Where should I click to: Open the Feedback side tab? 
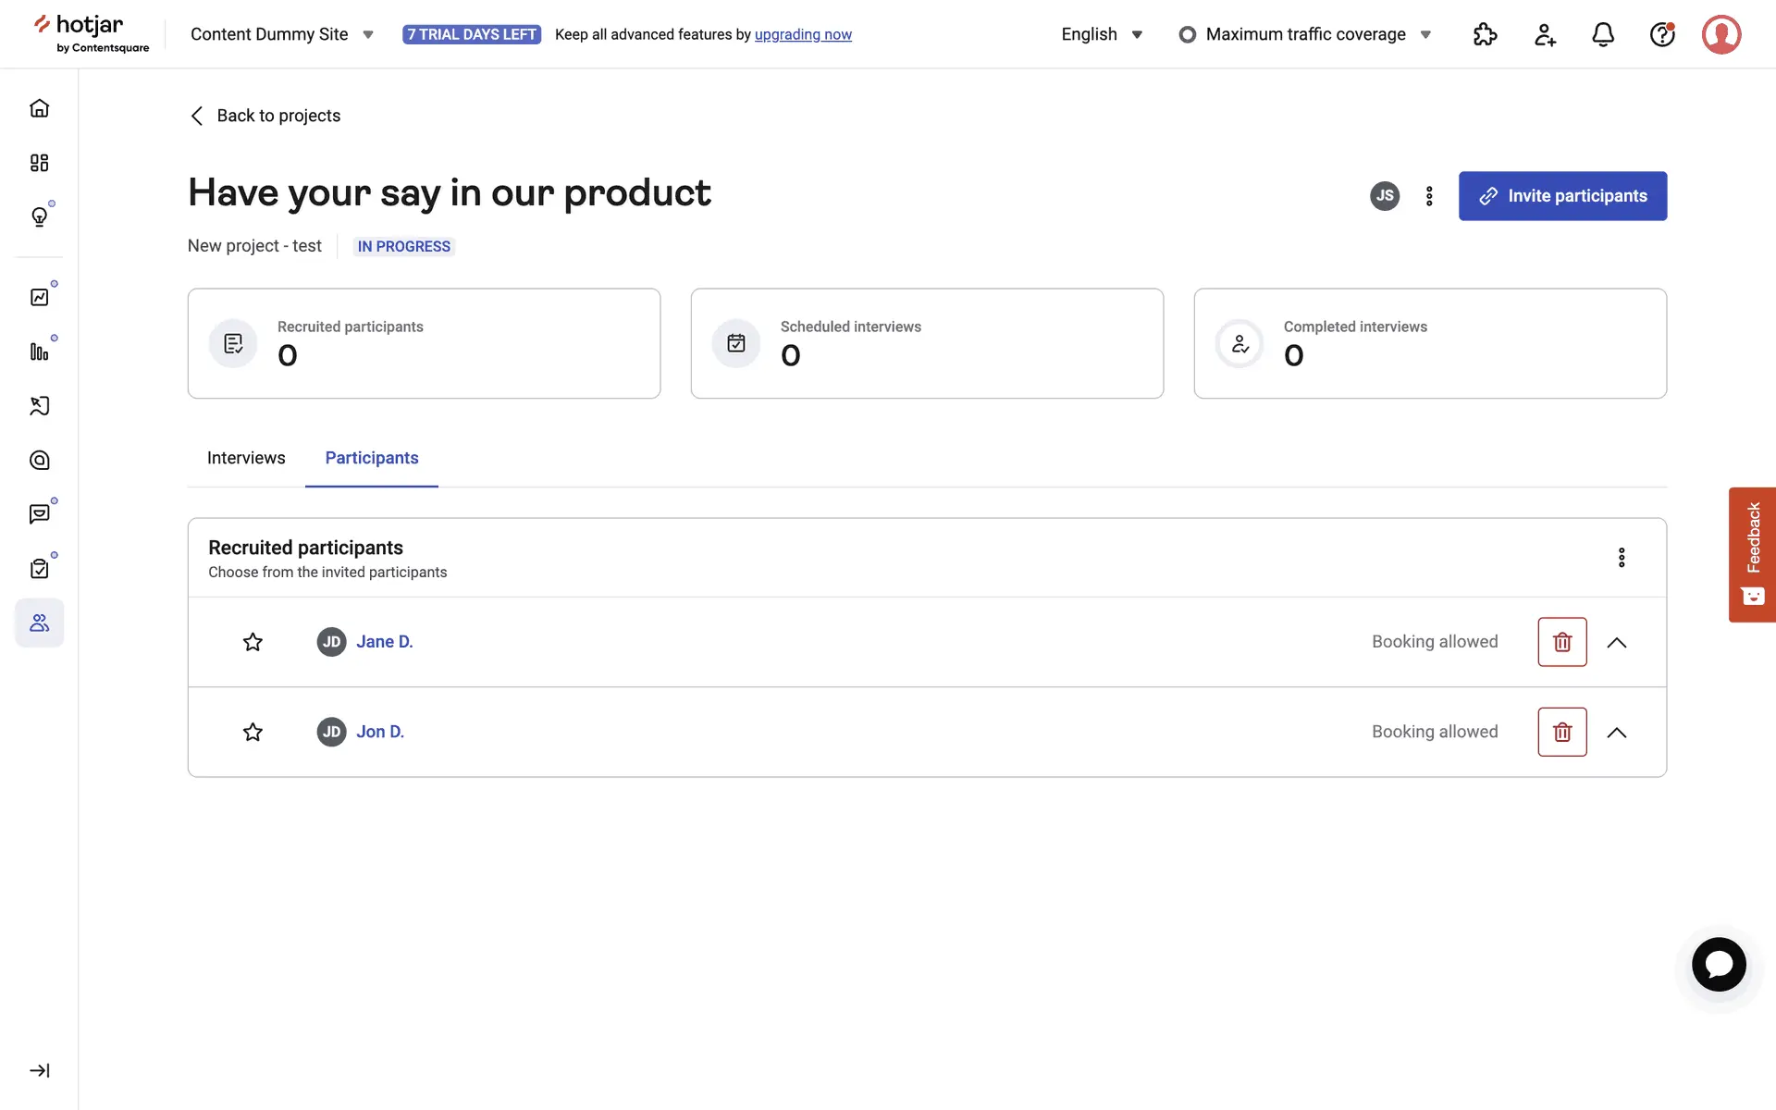pos(1752,554)
